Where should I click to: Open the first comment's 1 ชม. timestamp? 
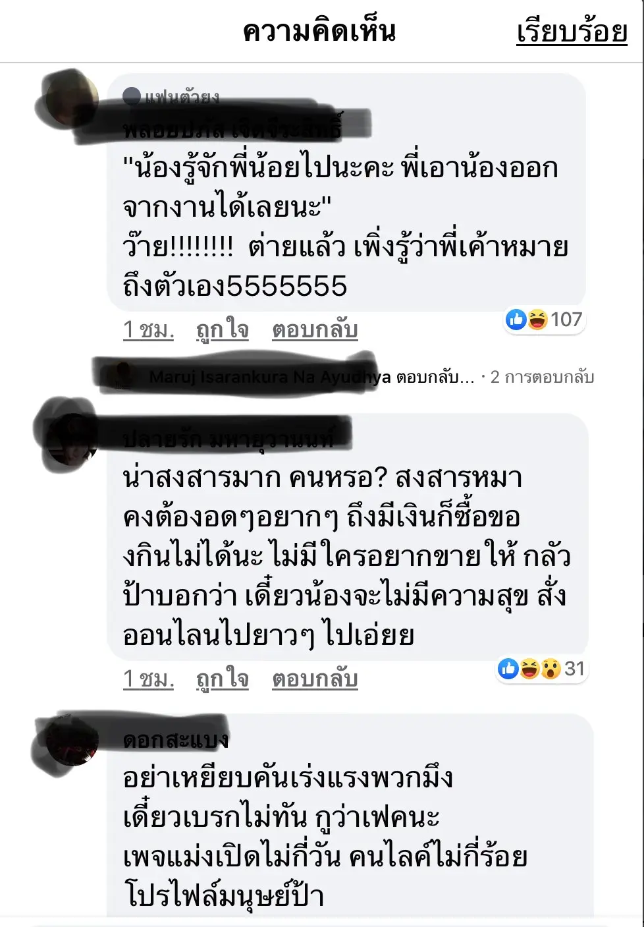[149, 329]
